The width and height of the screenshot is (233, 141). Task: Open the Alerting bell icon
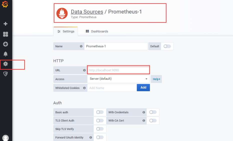click(6, 54)
